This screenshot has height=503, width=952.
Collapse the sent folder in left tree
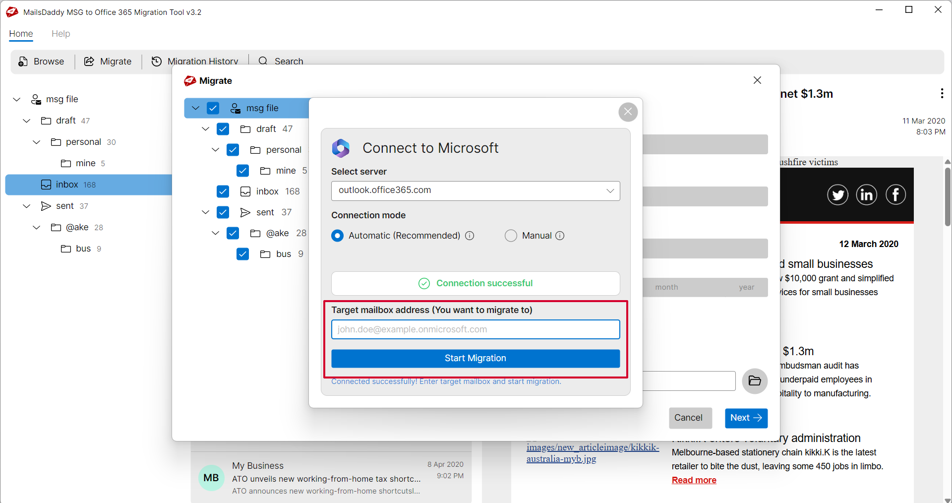coord(27,206)
